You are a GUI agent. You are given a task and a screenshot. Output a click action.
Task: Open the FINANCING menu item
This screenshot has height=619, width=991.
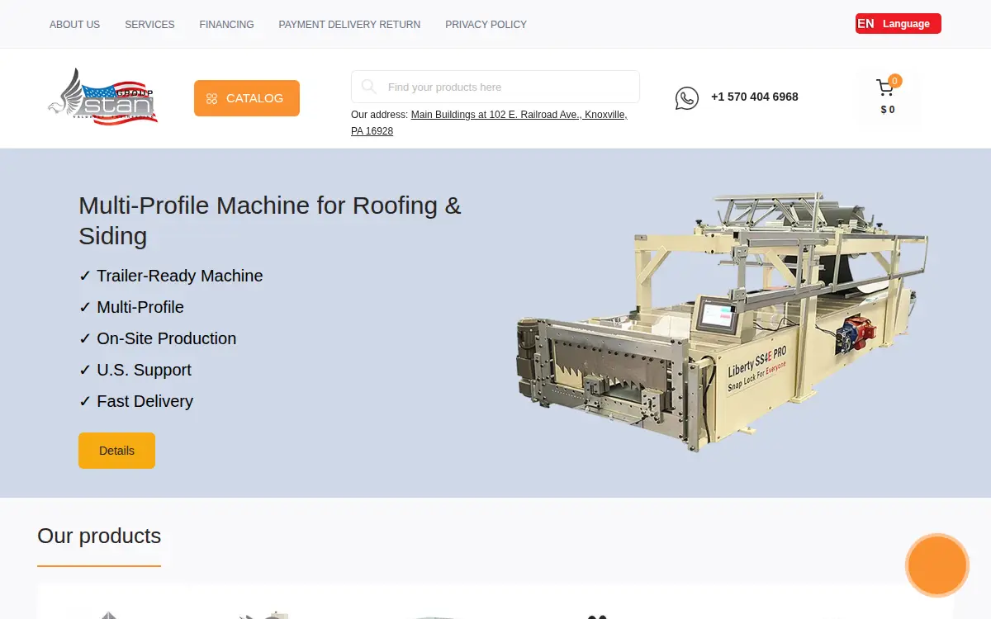[226, 25]
